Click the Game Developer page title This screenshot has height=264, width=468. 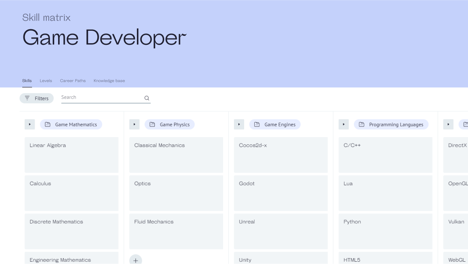[x=105, y=38]
